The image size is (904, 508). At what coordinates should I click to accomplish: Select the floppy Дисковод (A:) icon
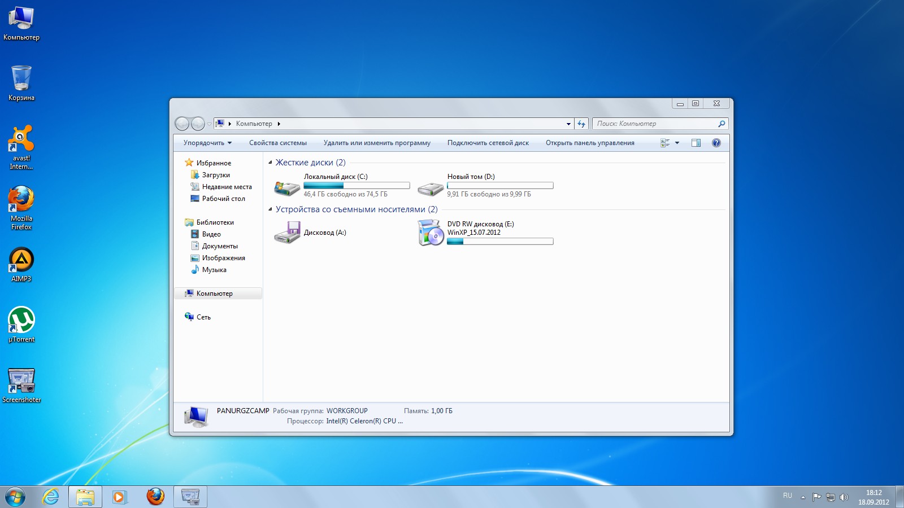[287, 233]
